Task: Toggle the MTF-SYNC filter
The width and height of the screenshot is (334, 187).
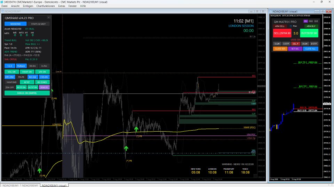Action: (10, 77)
